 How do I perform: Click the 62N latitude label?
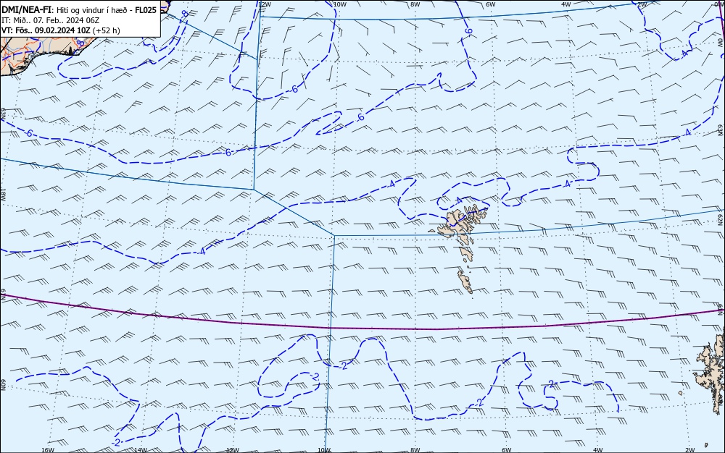pos(720,221)
